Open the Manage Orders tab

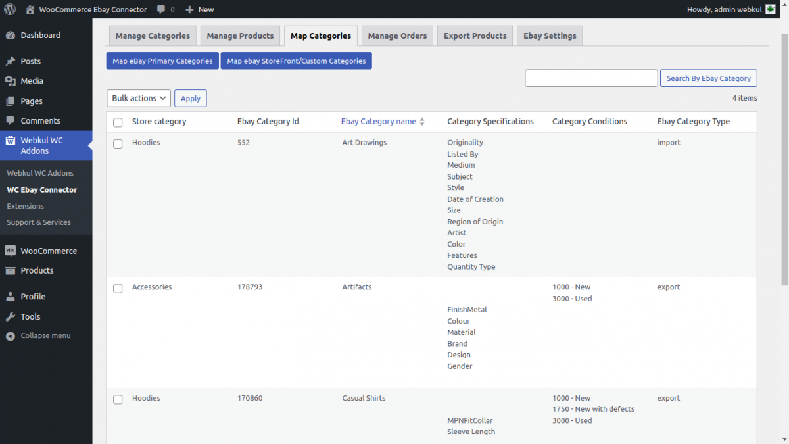397,36
